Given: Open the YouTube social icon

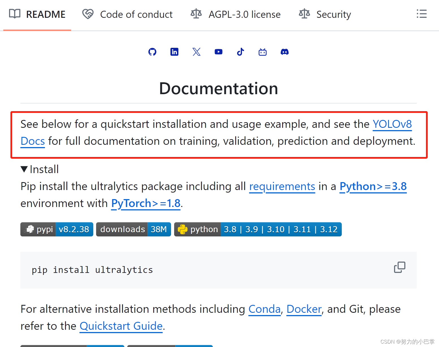Looking at the screenshot, I should point(219,52).
